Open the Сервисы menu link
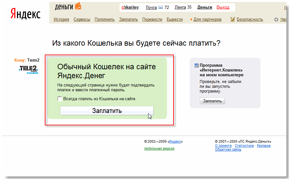The width and height of the screenshot is (289, 179). pyautogui.click(x=82, y=19)
